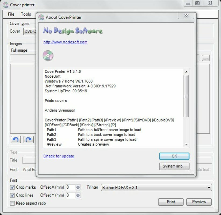Image resolution: width=221 pixels, height=215 pixels.
Task: Click OK in the About dialog
Action: coord(174,156)
